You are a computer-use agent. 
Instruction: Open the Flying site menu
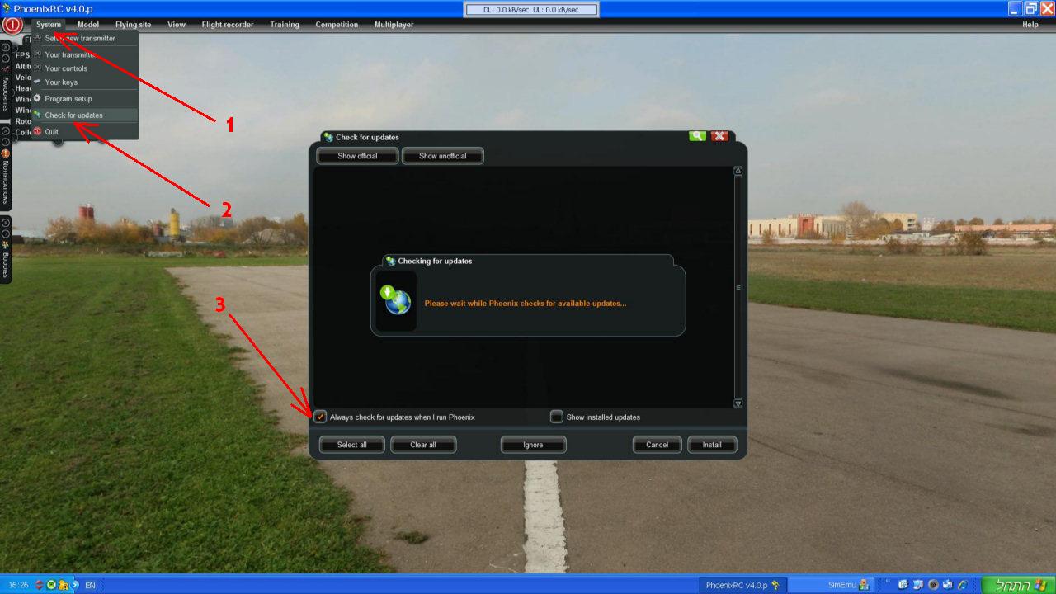(134, 25)
